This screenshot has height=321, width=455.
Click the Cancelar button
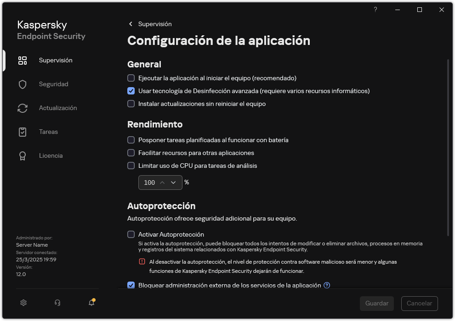419,303
